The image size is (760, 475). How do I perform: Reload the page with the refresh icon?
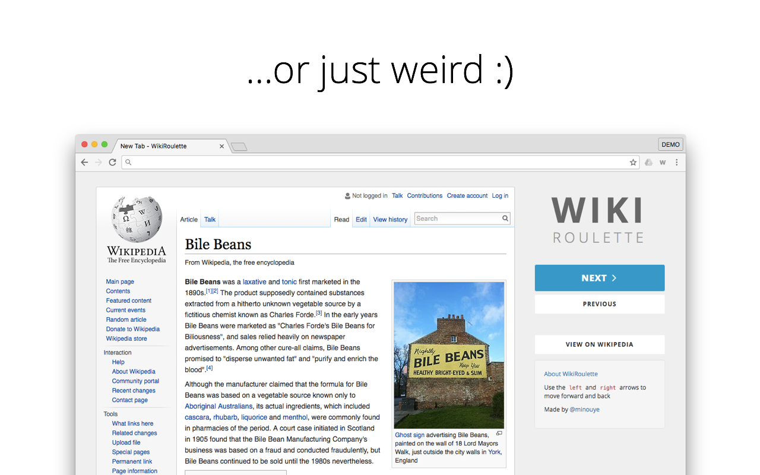point(112,162)
